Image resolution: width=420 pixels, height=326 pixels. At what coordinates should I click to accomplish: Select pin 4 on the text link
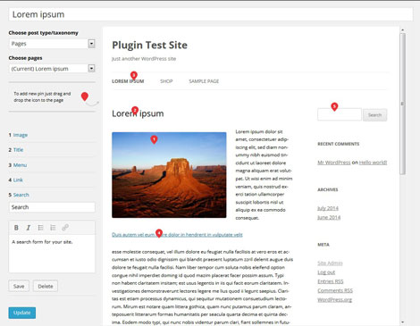coord(159,233)
